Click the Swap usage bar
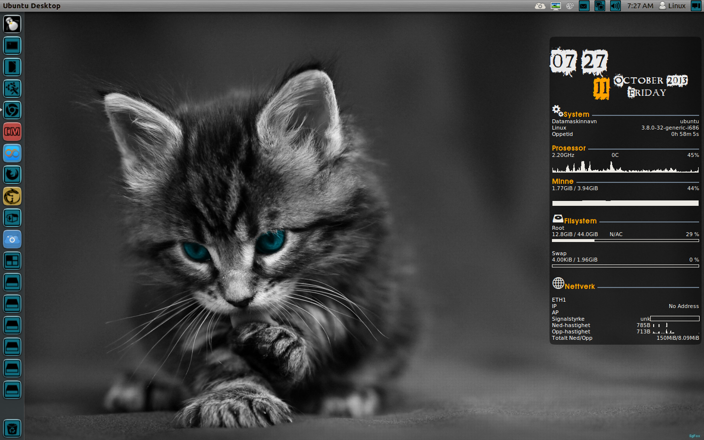The image size is (704, 440). (x=625, y=266)
